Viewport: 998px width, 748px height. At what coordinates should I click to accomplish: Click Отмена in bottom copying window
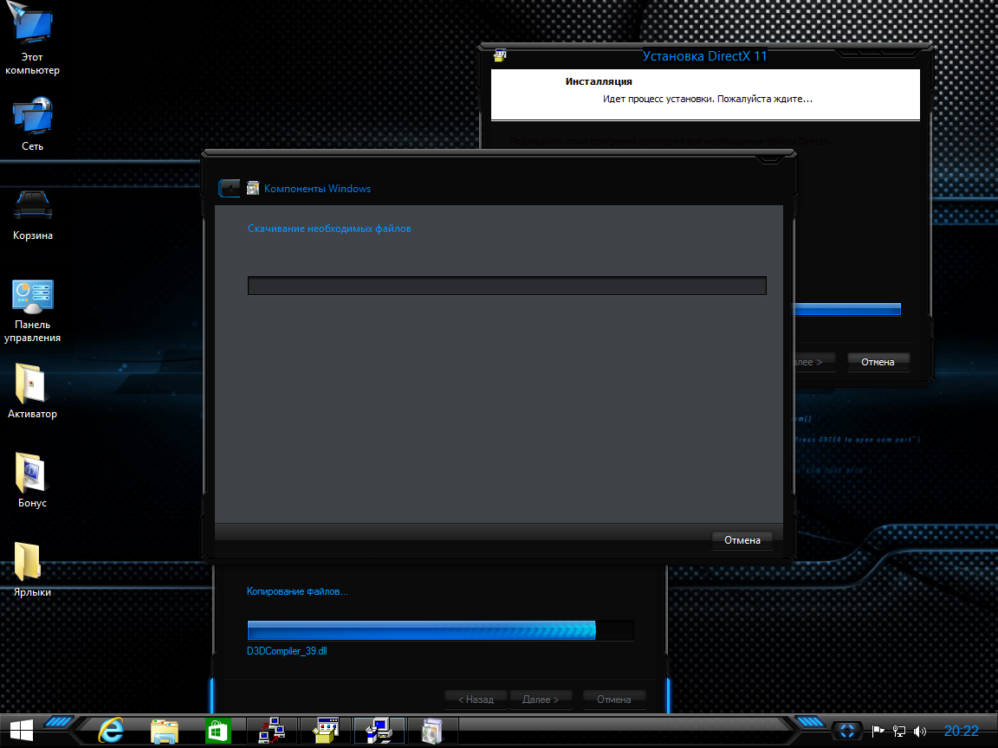pos(613,700)
